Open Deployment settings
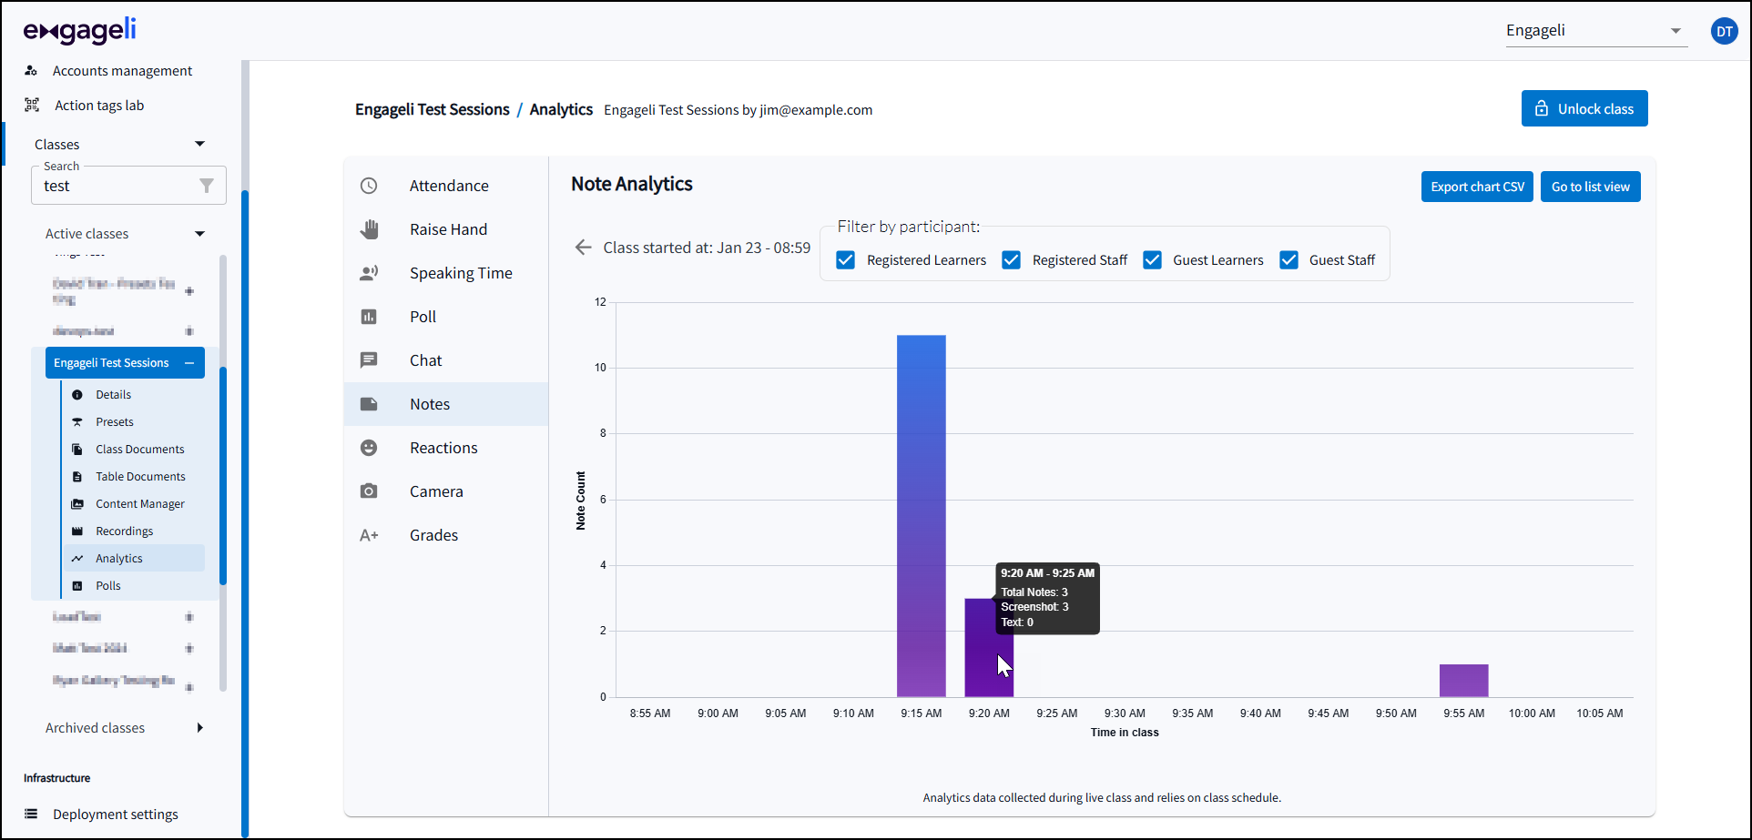Viewport: 1752px width, 840px height. (x=115, y=814)
